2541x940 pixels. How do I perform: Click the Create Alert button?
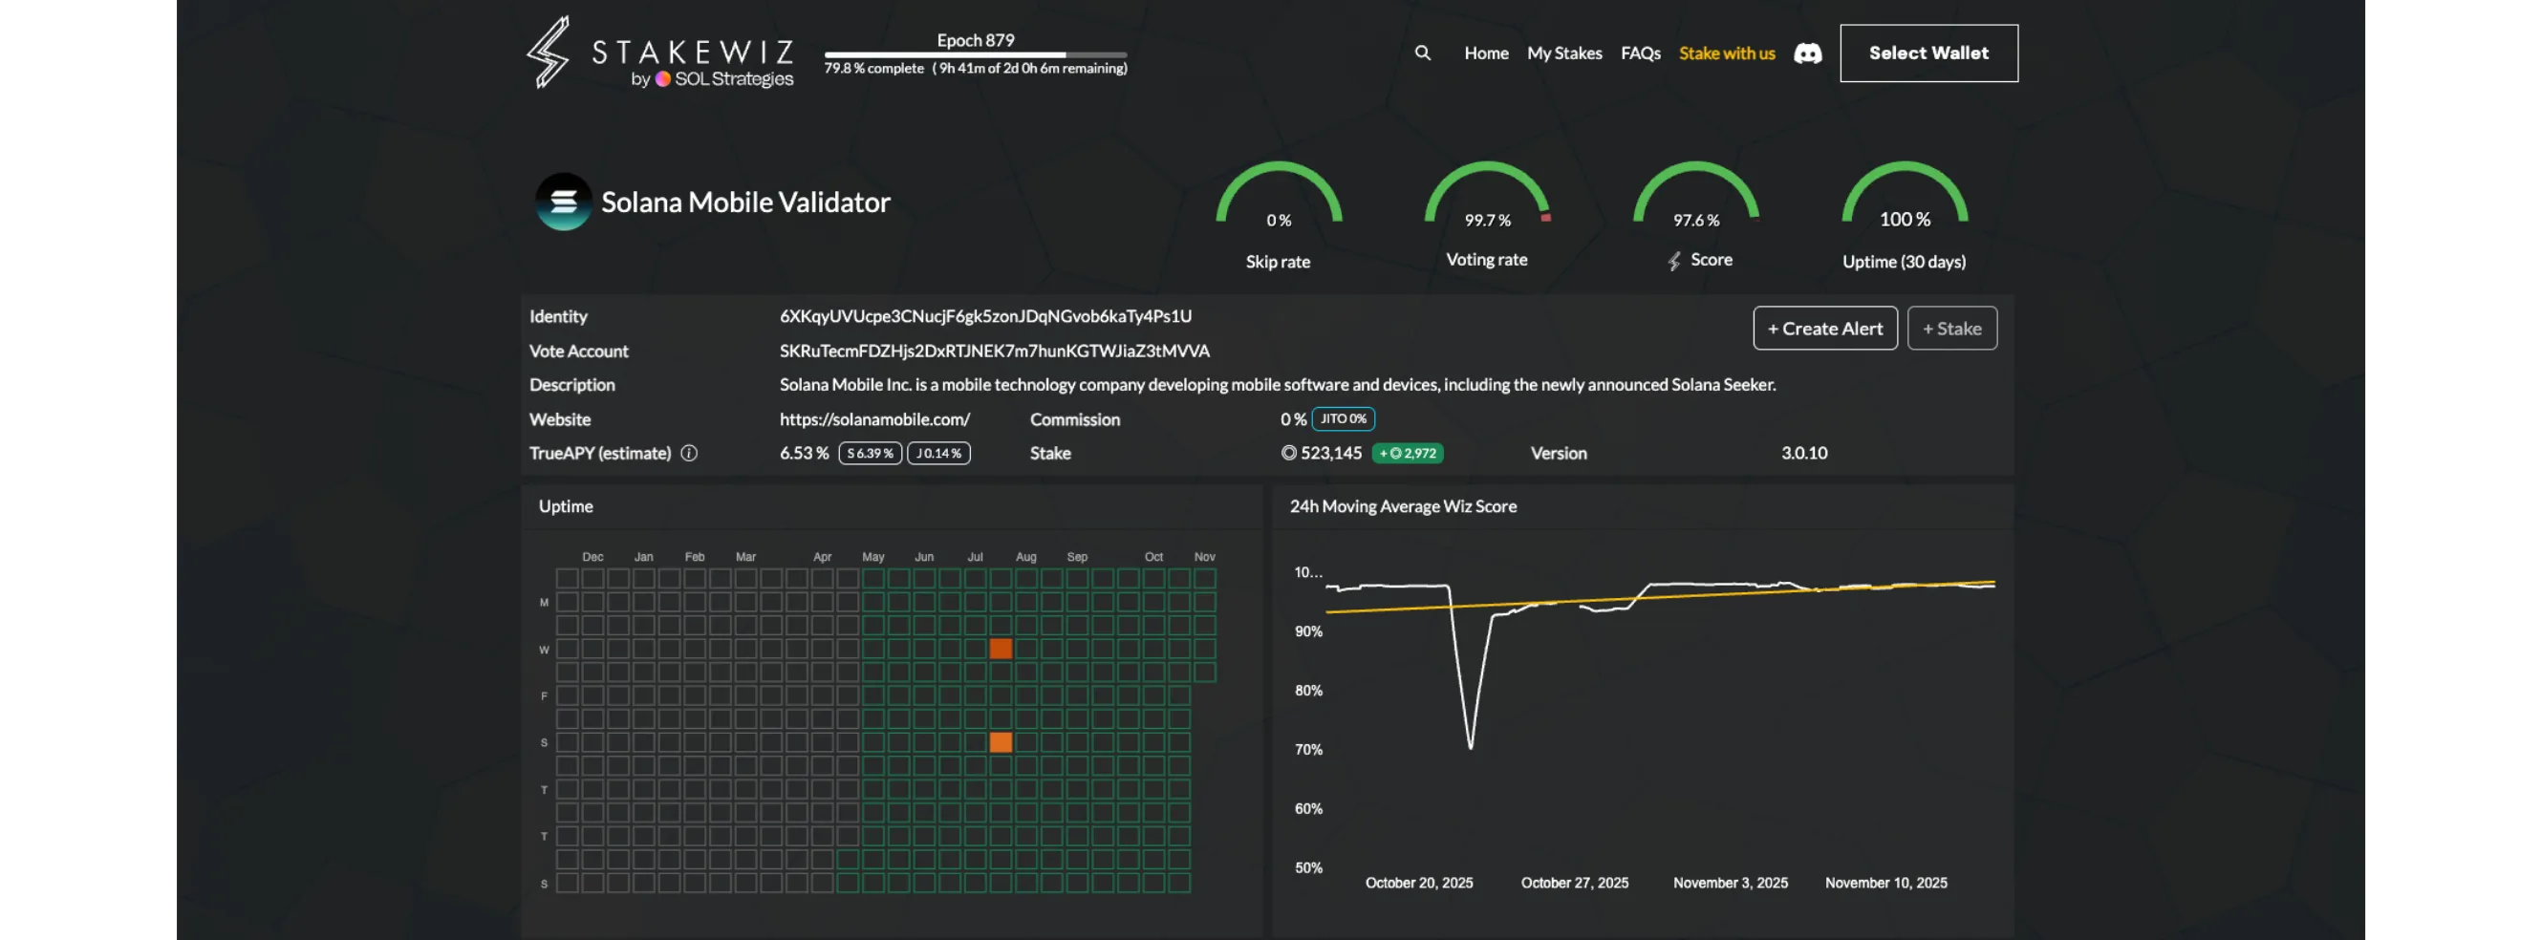pyautogui.click(x=1824, y=329)
